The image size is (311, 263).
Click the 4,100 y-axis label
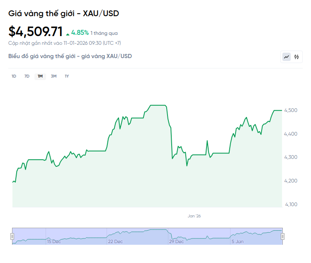292,204
